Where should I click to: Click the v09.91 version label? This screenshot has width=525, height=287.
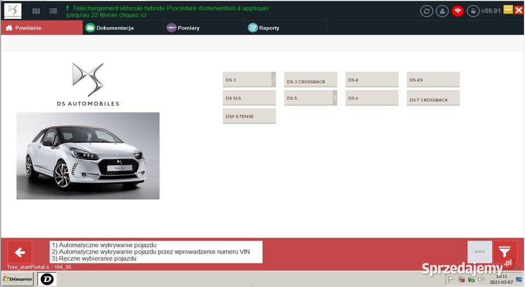491,11
